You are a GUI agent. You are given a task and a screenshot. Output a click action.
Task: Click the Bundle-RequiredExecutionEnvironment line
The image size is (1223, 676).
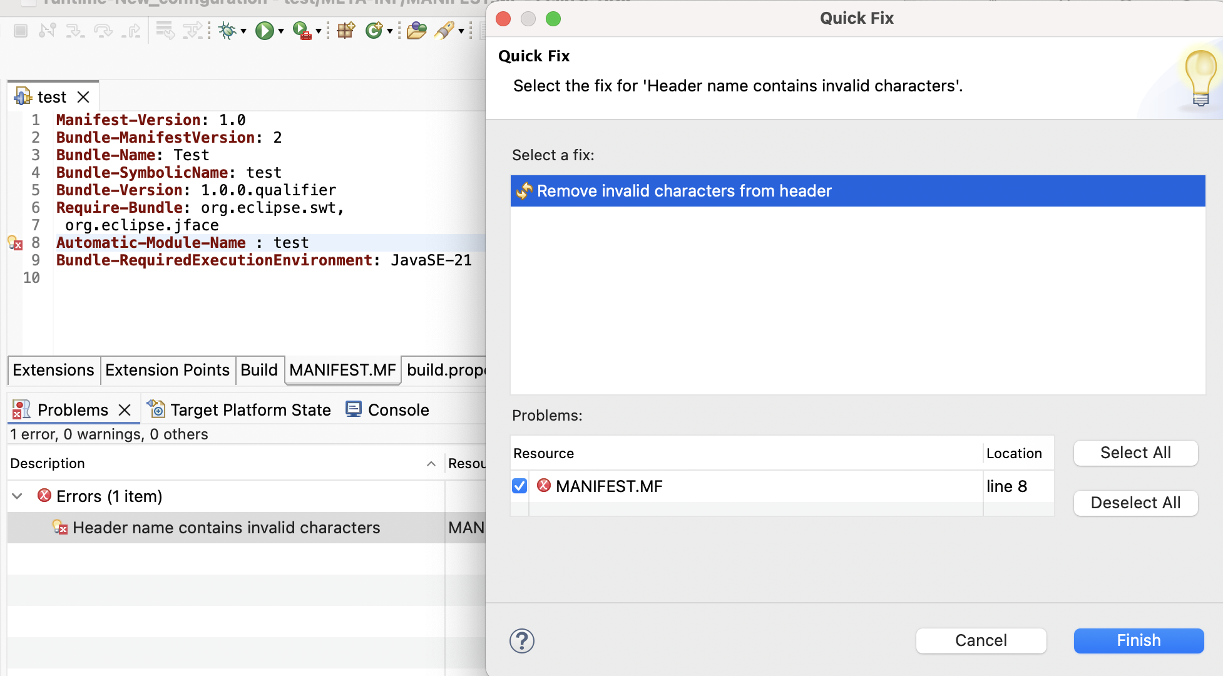pyautogui.click(x=264, y=260)
